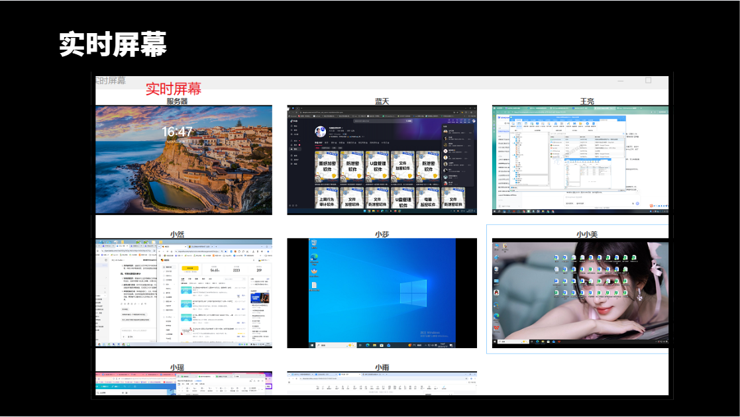Viewport: 740px width, 417px height.
Task: Open 小瑶's partially visible screen thumbnail
Action: pyautogui.click(x=184, y=383)
